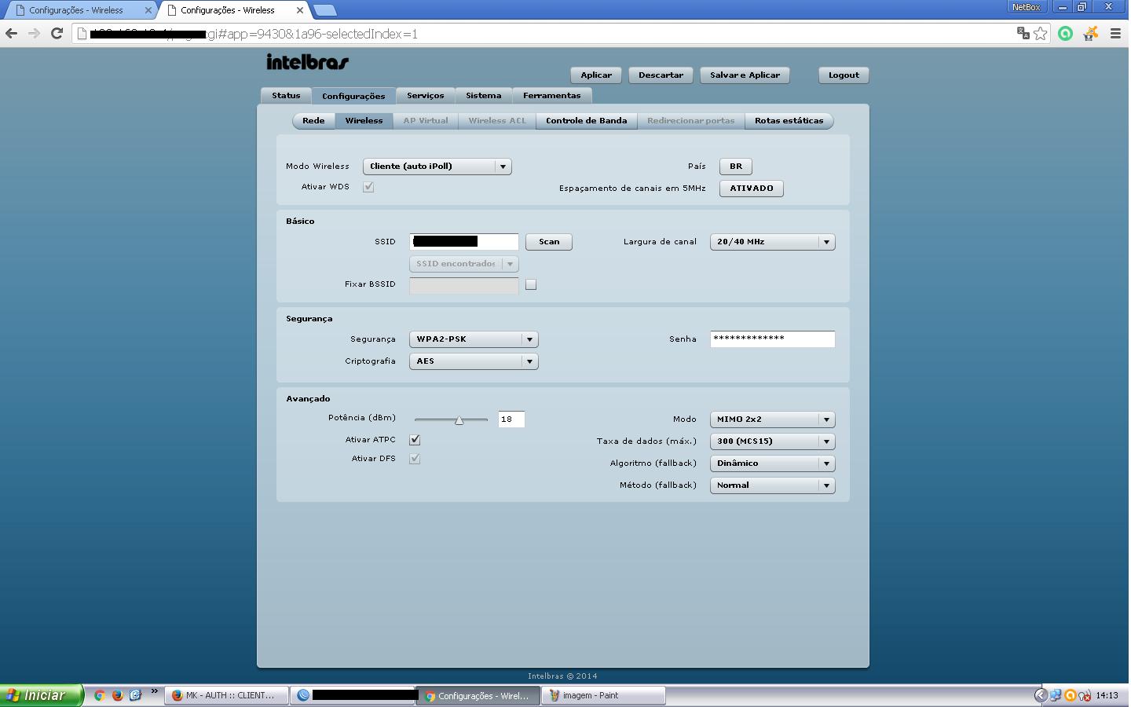The height and width of the screenshot is (707, 1131).
Task: Open the Status tab
Action: [x=286, y=96]
